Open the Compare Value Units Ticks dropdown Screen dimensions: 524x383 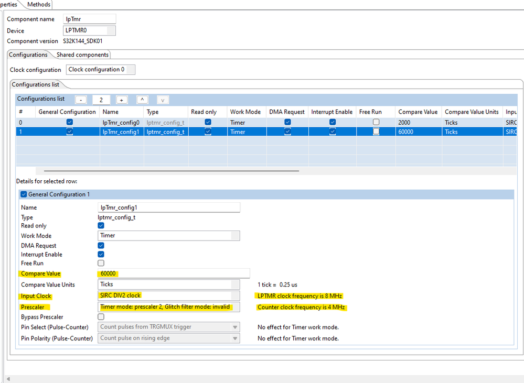169,284
